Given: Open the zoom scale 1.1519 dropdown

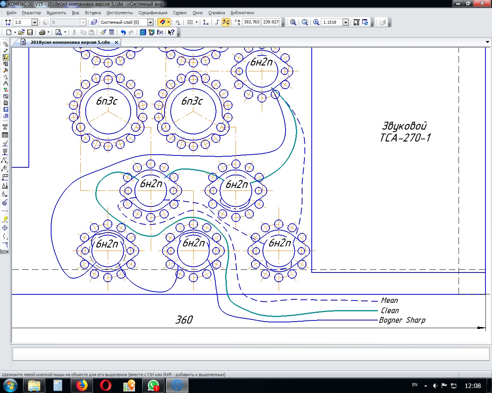Looking at the screenshot, I should pos(345,22).
